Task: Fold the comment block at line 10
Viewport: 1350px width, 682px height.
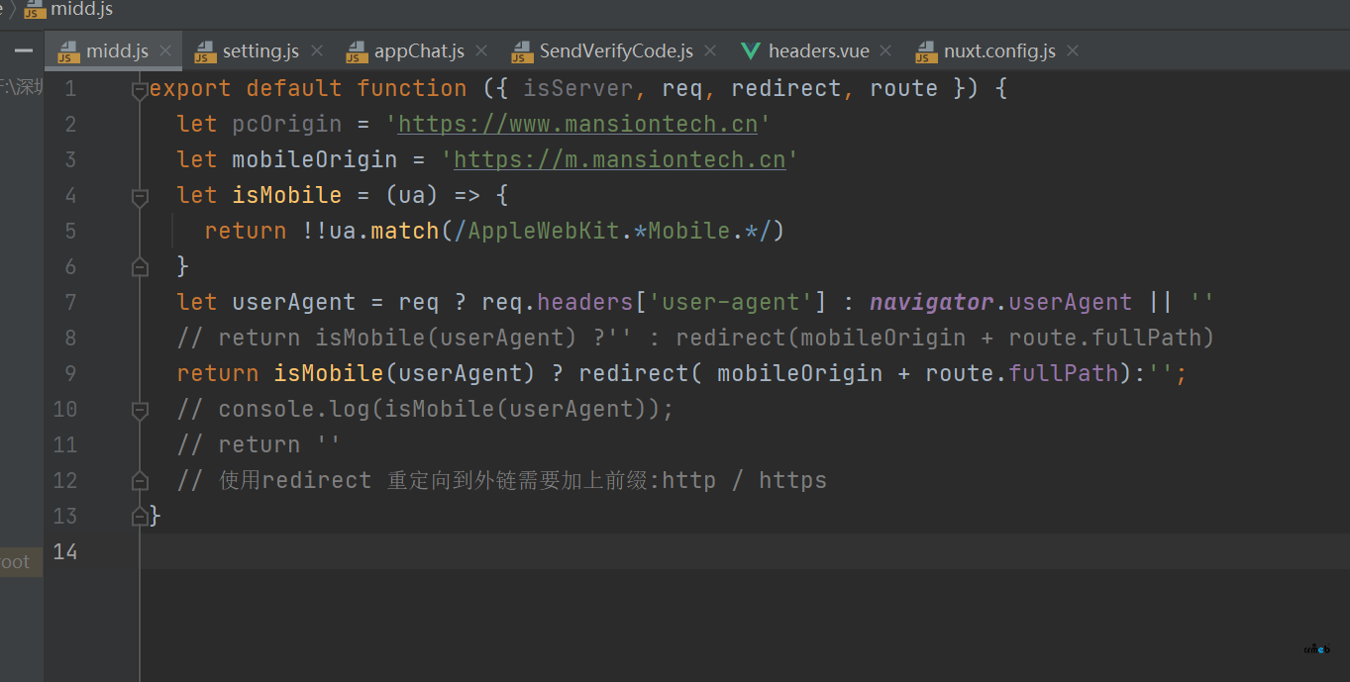Action: click(x=140, y=410)
